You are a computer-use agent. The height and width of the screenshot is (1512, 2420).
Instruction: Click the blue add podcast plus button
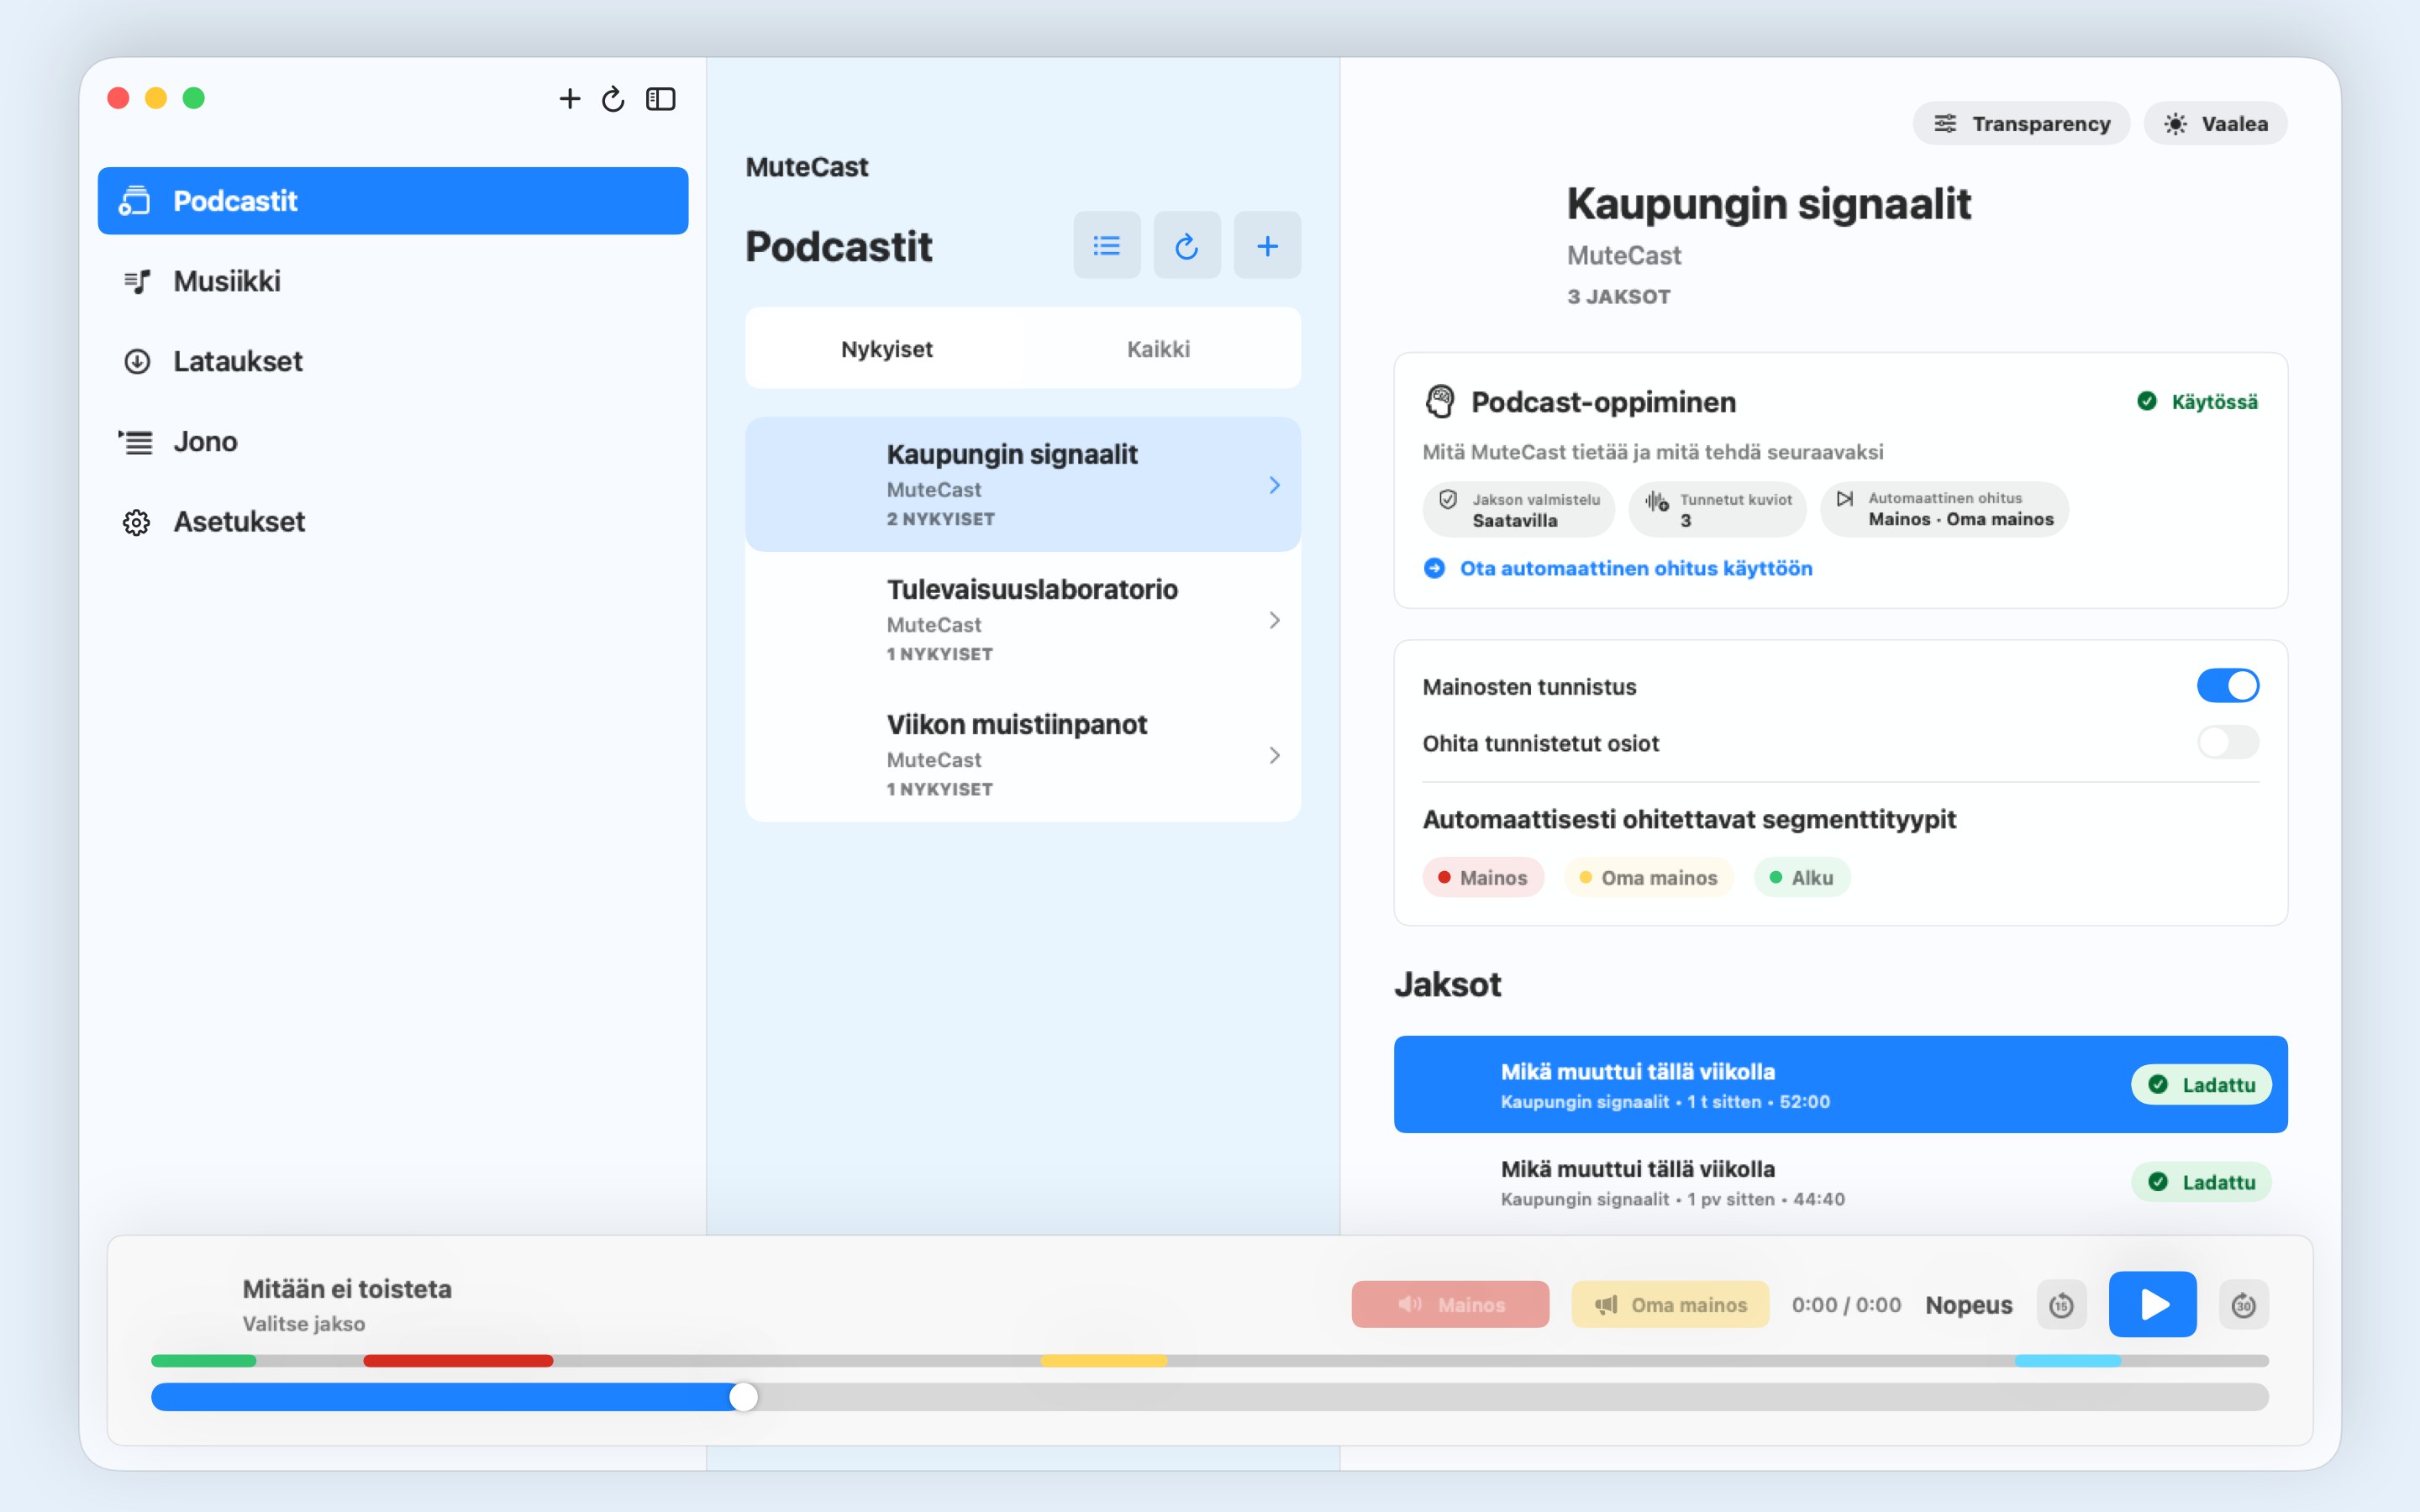click(x=1267, y=245)
